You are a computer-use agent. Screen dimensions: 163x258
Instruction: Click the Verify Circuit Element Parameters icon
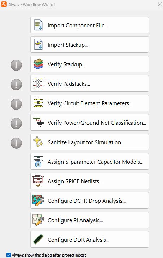click(38, 103)
